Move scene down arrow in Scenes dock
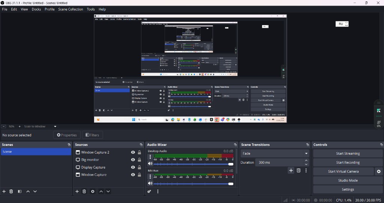This screenshot has width=384, height=203. (x=35, y=191)
